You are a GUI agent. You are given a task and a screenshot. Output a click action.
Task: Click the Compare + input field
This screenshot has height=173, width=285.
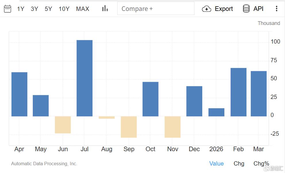(156, 9)
